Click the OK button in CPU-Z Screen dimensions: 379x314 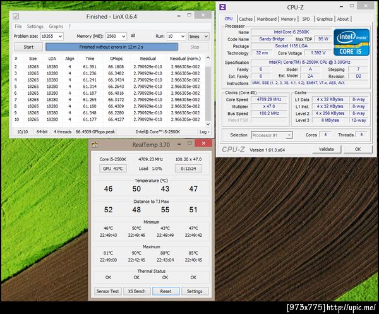point(358,149)
